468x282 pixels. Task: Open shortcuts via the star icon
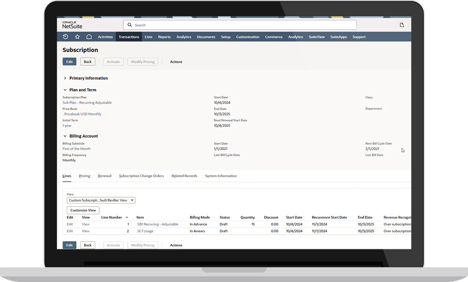click(77, 36)
